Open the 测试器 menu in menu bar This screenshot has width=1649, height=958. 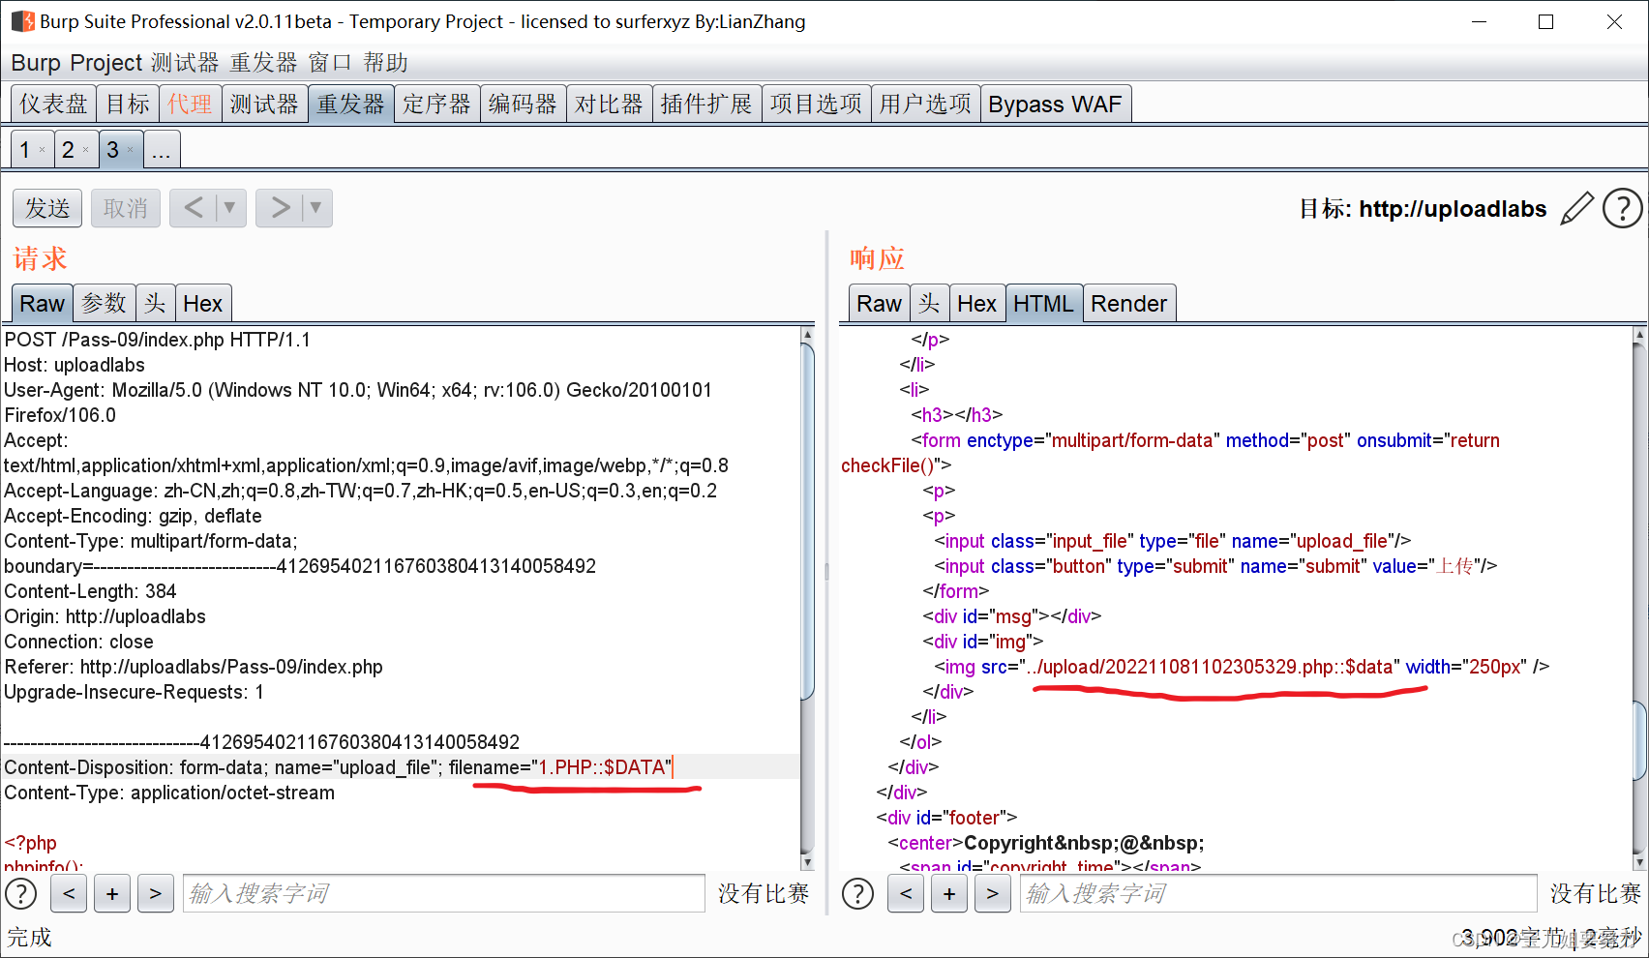[185, 63]
